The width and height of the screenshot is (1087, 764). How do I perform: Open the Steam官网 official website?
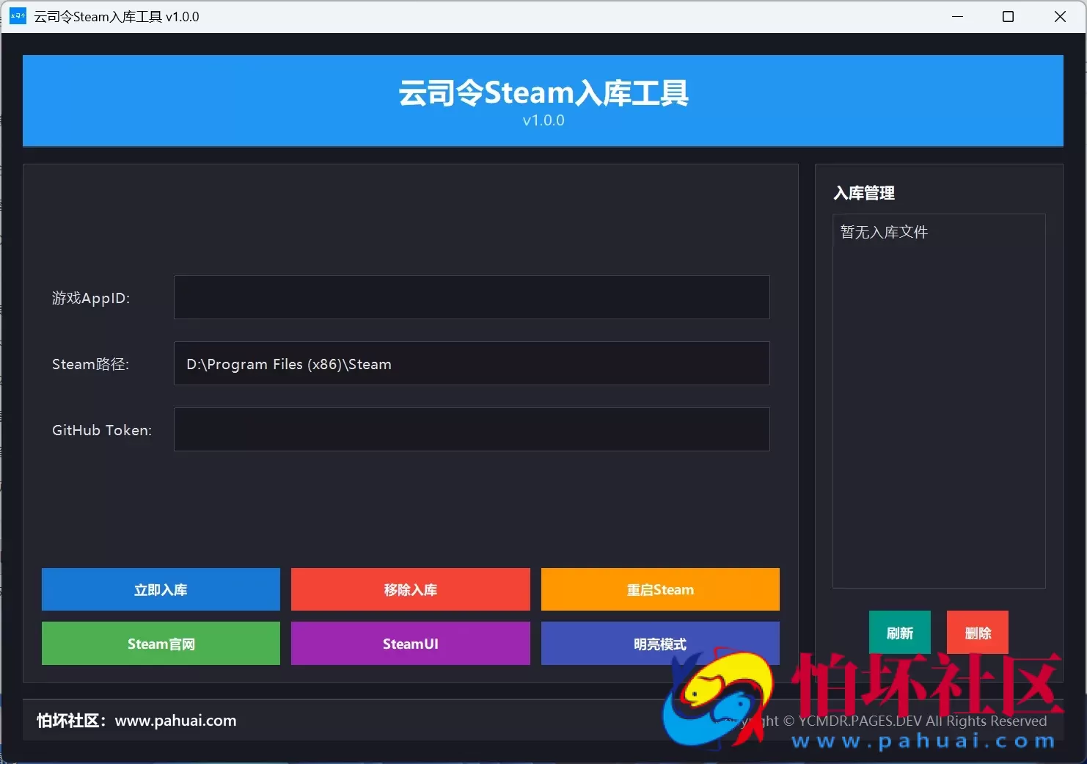160,644
